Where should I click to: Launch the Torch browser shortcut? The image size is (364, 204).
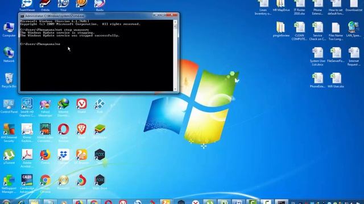coord(81,182)
